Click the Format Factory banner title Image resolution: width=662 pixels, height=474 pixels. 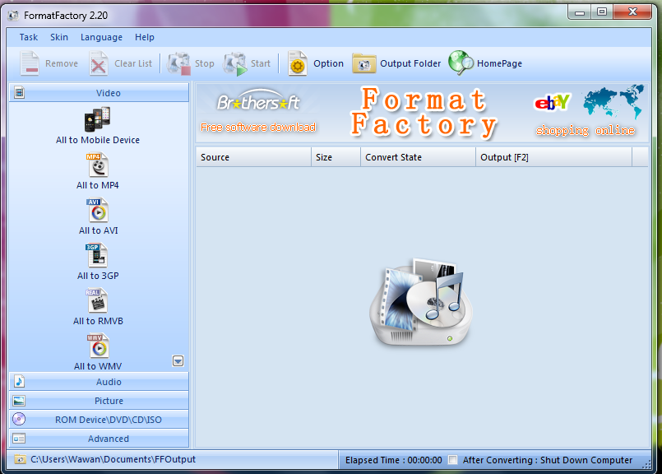click(x=424, y=113)
